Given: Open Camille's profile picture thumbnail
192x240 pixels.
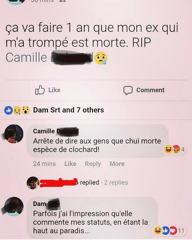Looking at the screenshot, I should pos(13,133).
